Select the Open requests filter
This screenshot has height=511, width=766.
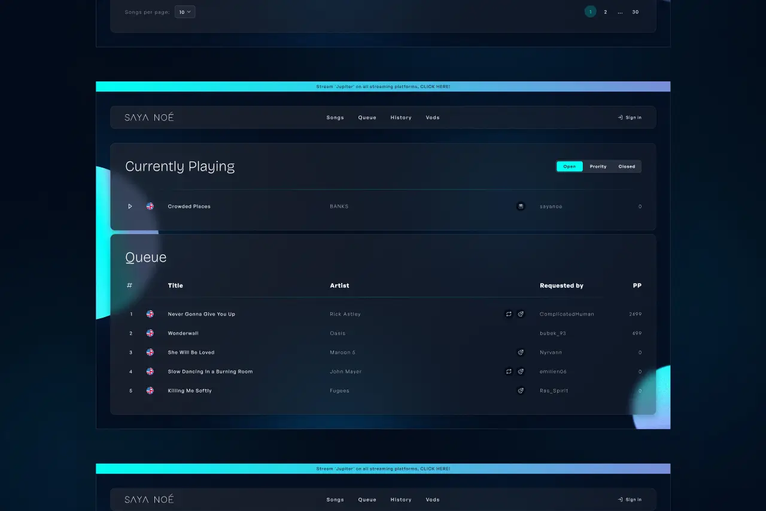(569, 166)
